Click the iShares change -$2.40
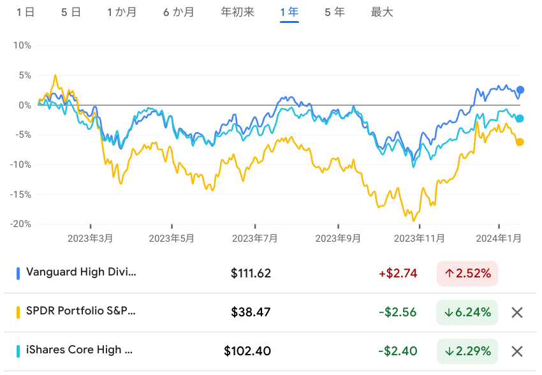542x375 pixels. [398, 351]
